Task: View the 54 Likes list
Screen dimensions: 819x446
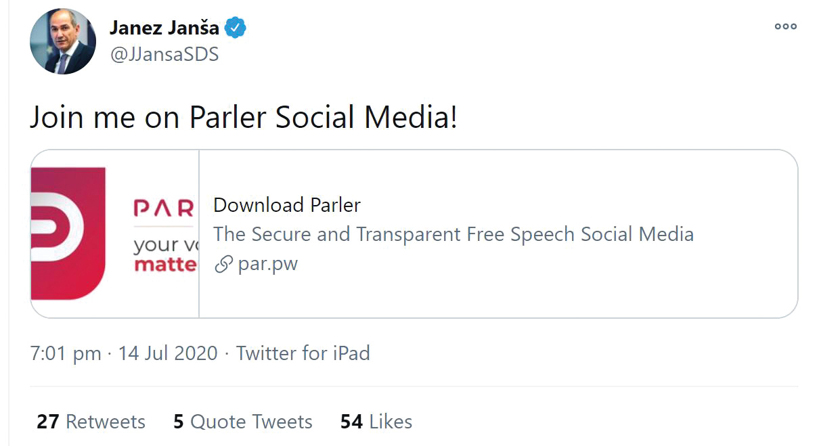Action: [x=376, y=422]
